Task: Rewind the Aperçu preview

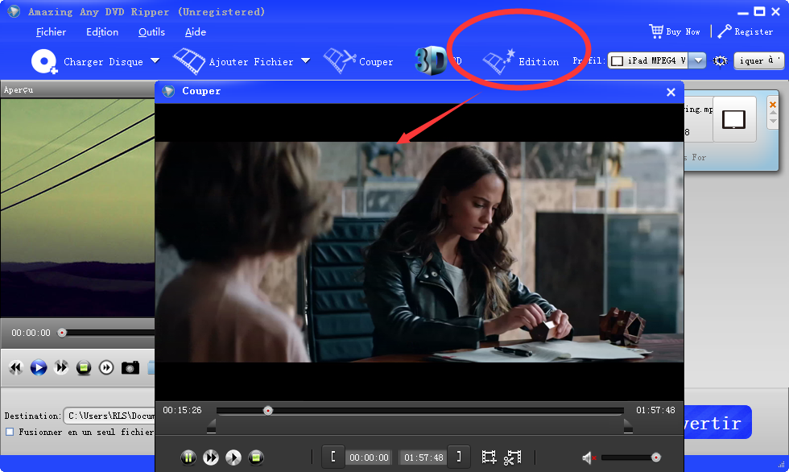Action: 16,368
